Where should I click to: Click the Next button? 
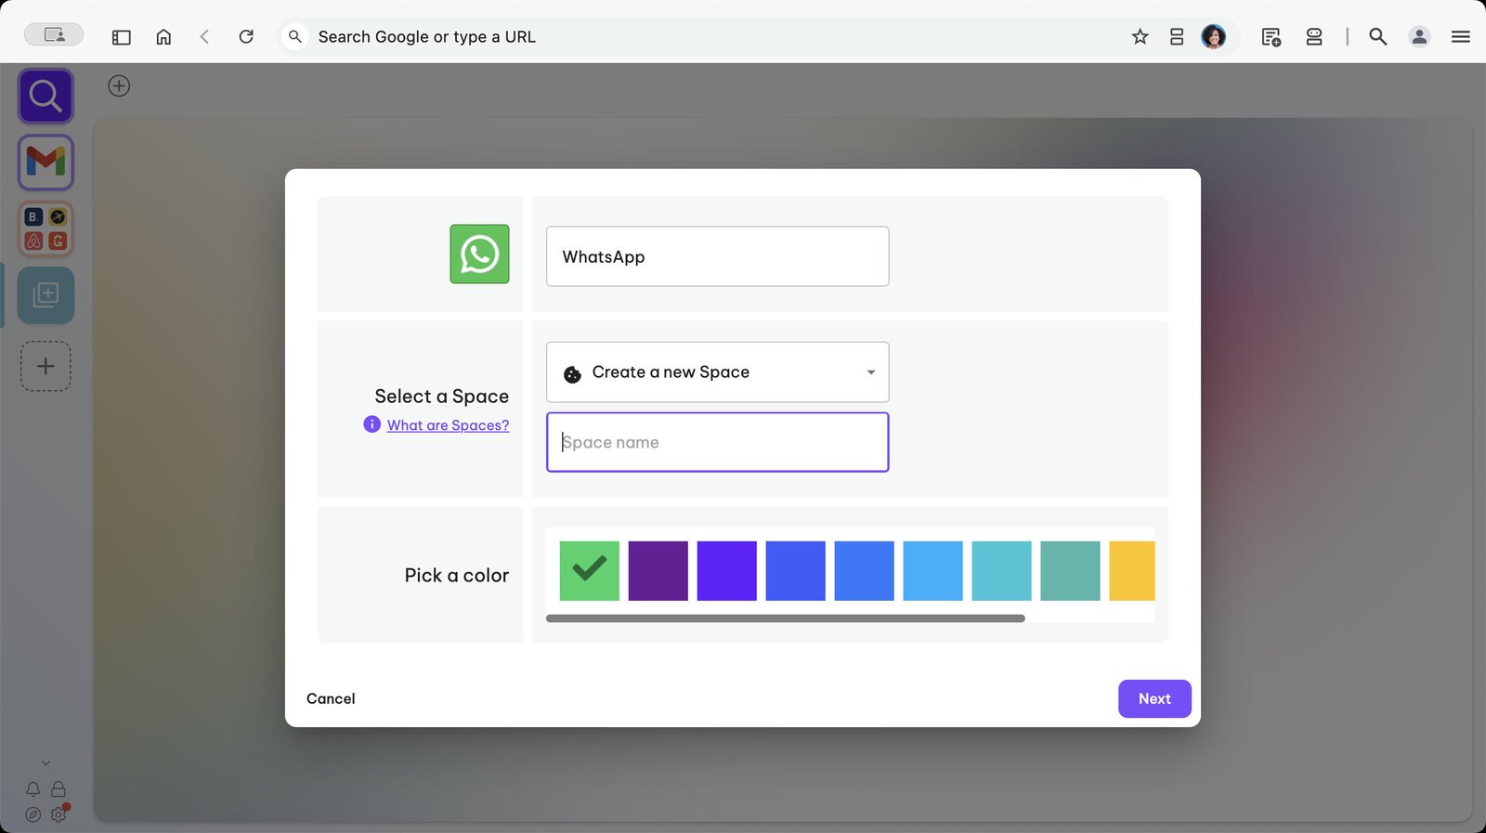1154,699
